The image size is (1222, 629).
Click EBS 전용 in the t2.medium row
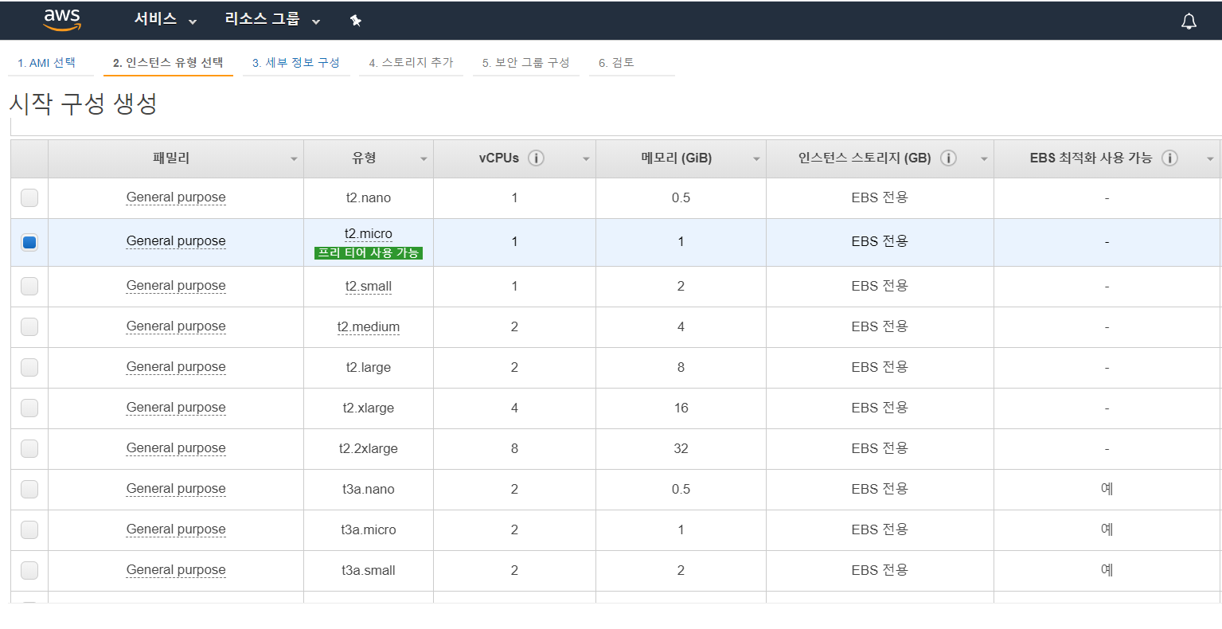point(880,326)
